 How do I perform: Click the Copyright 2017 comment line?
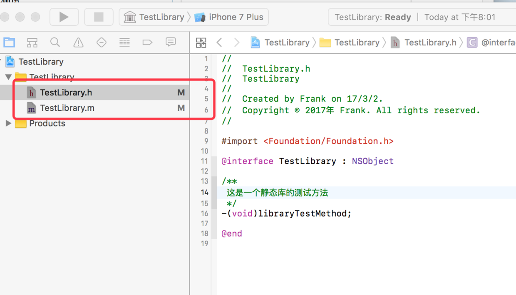pos(351,110)
